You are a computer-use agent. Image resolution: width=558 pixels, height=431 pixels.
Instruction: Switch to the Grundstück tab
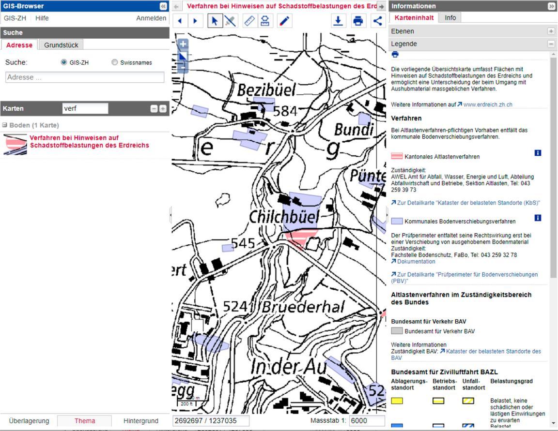pyautogui.click(x=61, y=45)
